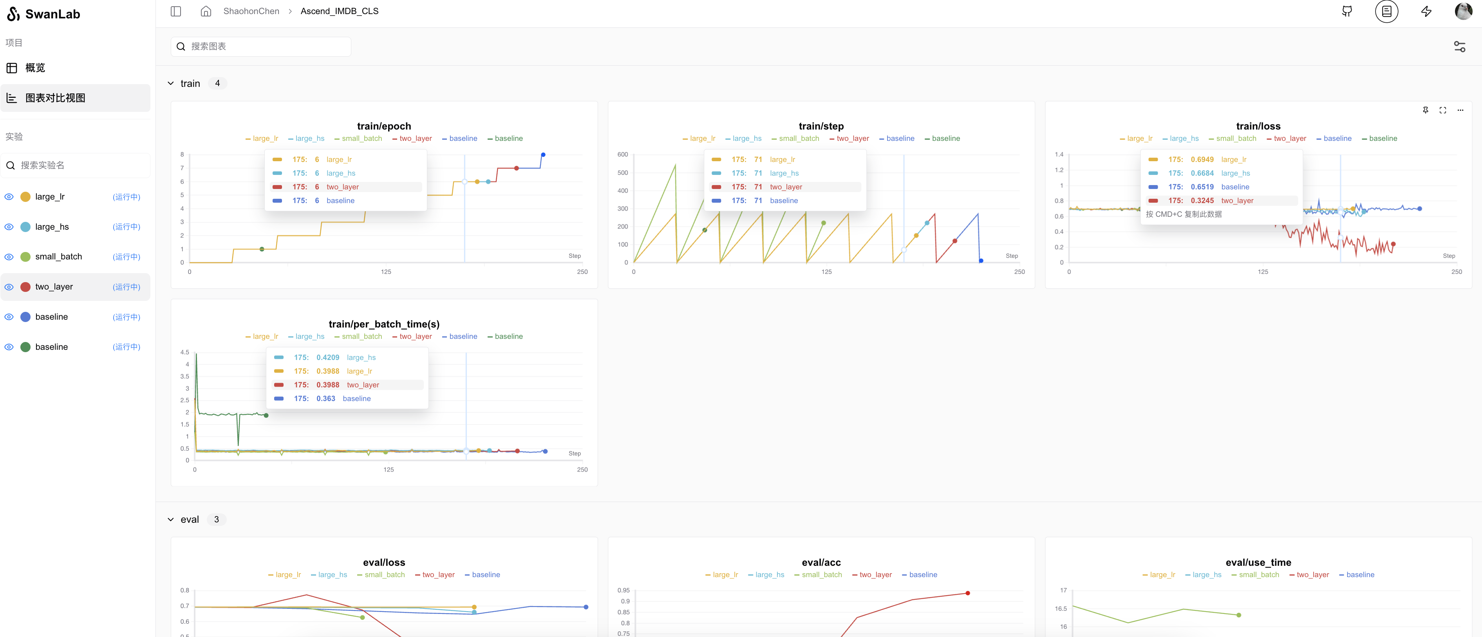Hide the large_lr experiment
This screenshot has width=1482, height=637.
click(9, 197)
